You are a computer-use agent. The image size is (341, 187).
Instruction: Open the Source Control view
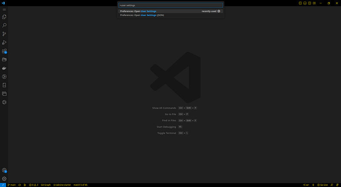[x=4, y=34]
